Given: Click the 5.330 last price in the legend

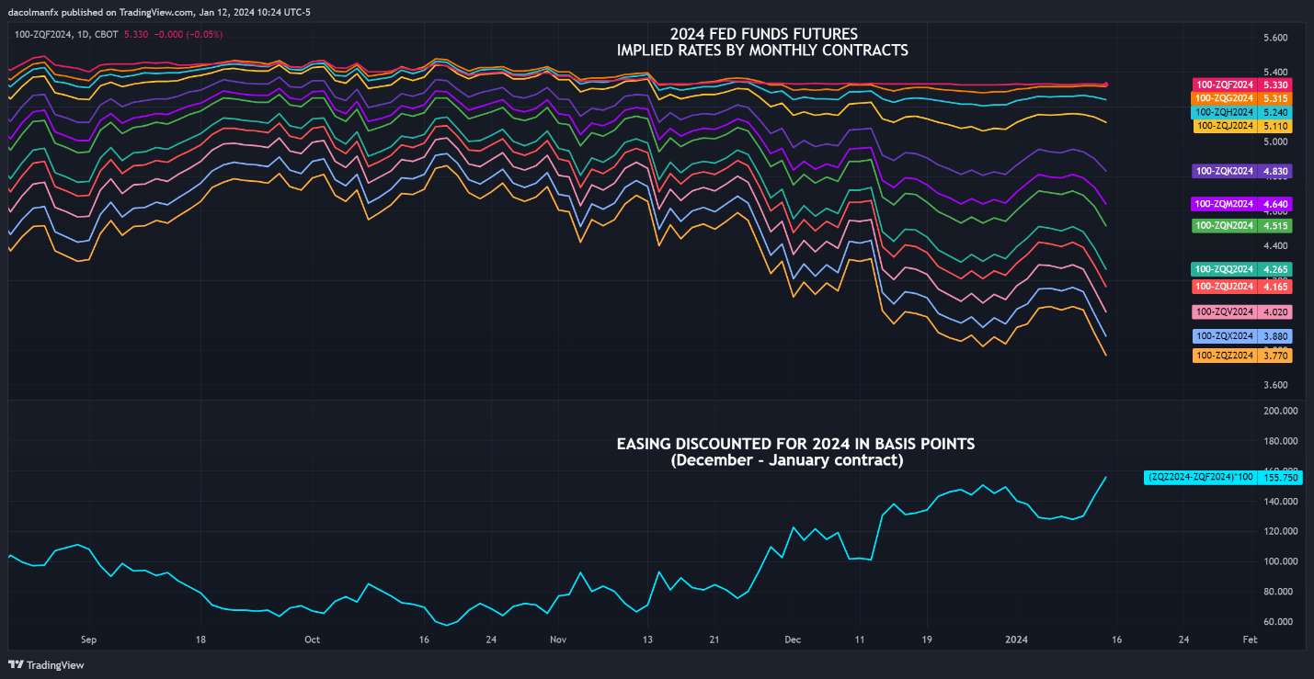Looking at the screenshot, I should tap(136, 34).
